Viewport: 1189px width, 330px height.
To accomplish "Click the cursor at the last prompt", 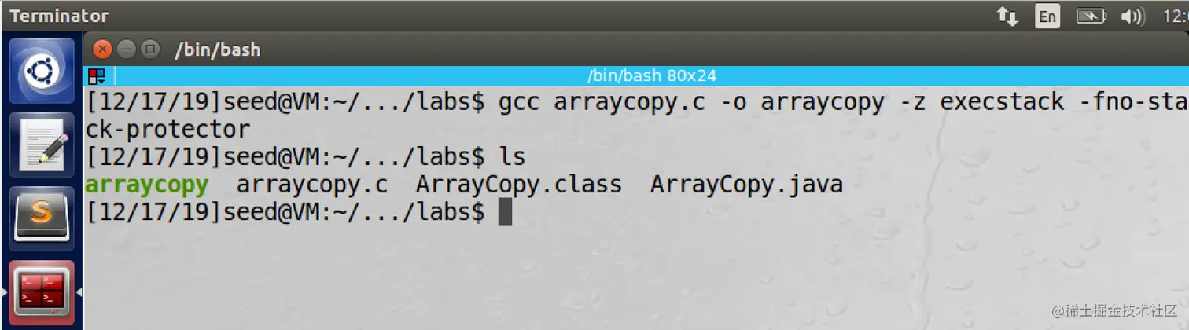I will tap(505, 212).
